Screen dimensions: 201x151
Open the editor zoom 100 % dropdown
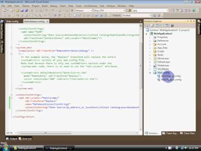pyautogui.click(x=16, y=133)
